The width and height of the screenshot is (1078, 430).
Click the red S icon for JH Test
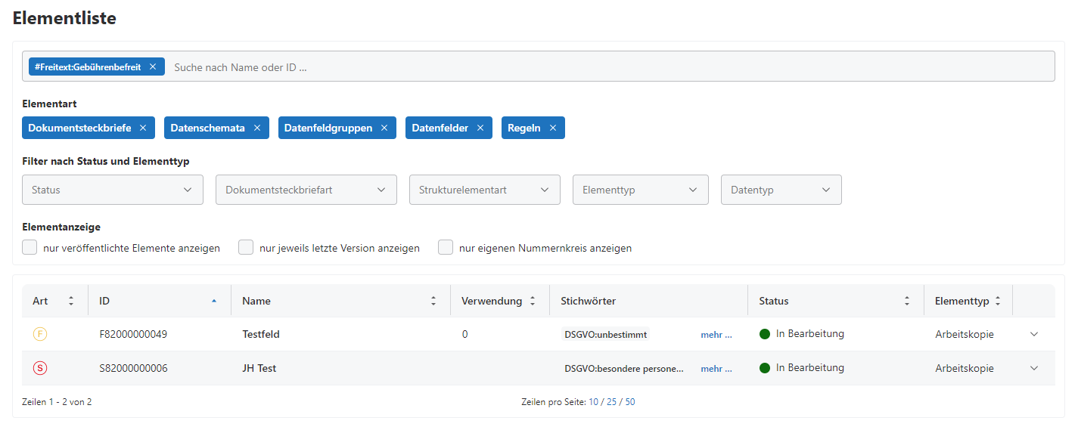tap(40, 369)
